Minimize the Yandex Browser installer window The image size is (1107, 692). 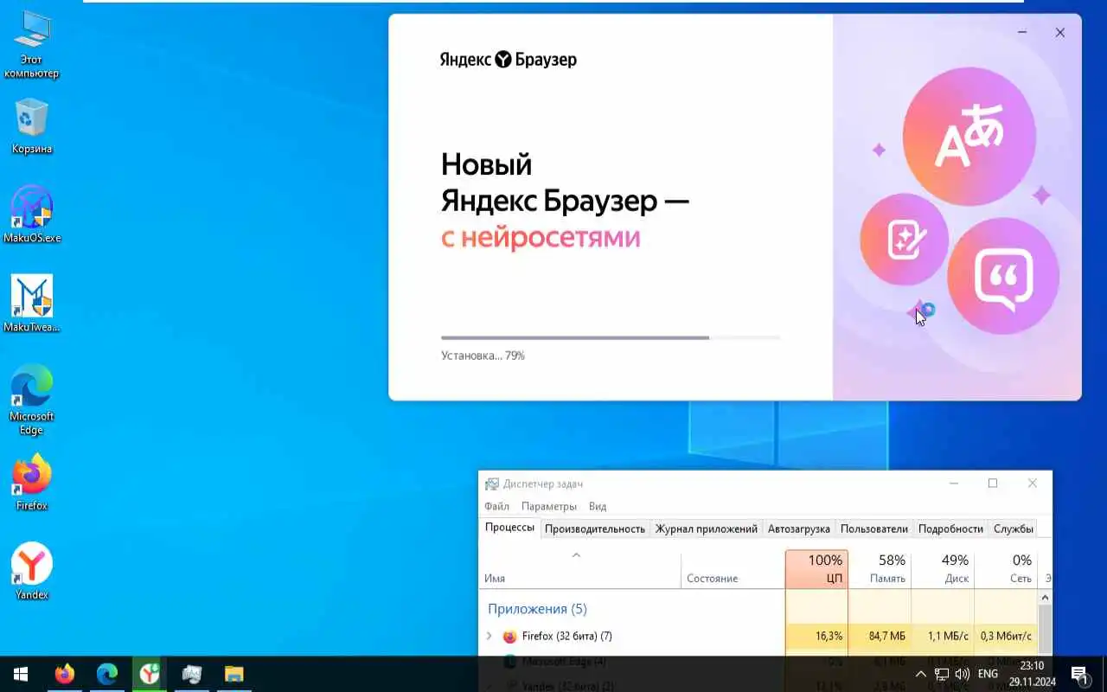coord(1022,33)
